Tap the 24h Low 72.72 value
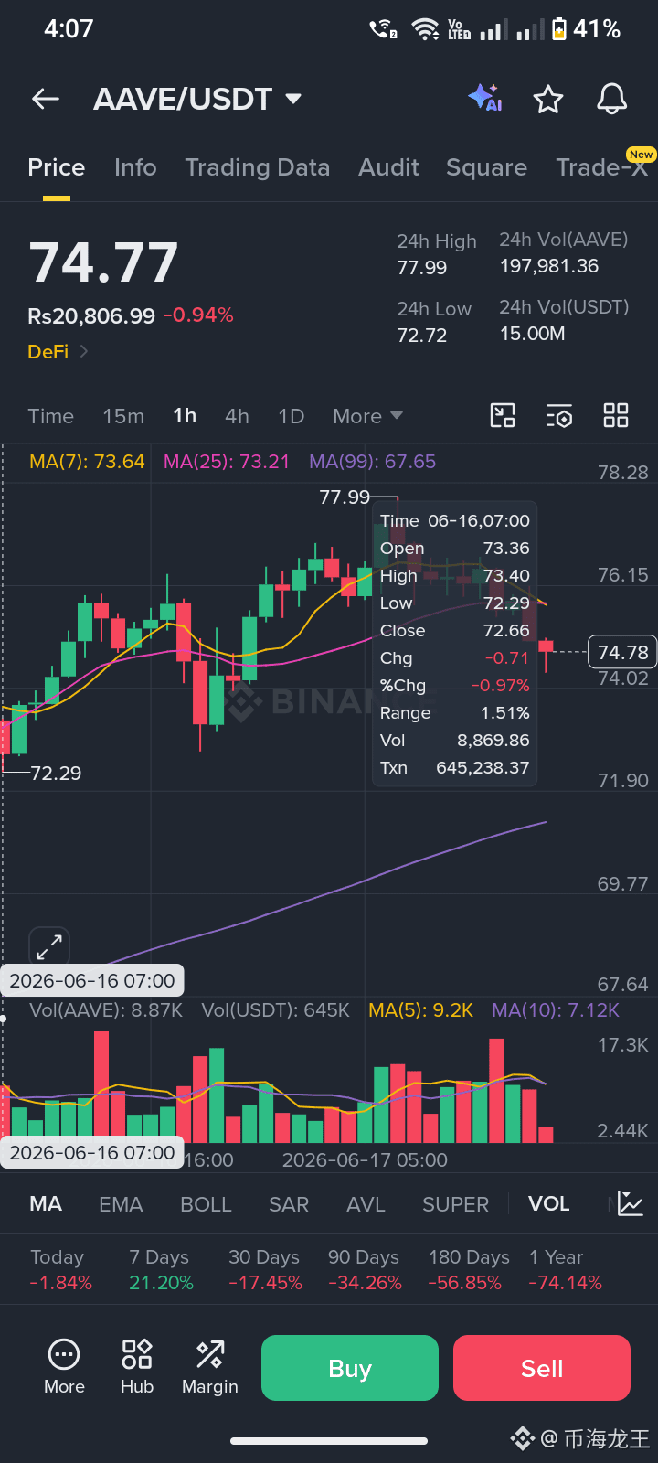The image size is (658, 1463). [421, 336]
